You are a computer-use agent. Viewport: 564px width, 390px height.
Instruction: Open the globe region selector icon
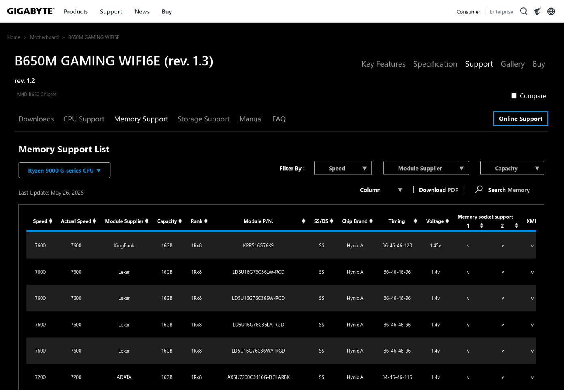(x=551, y=11)
